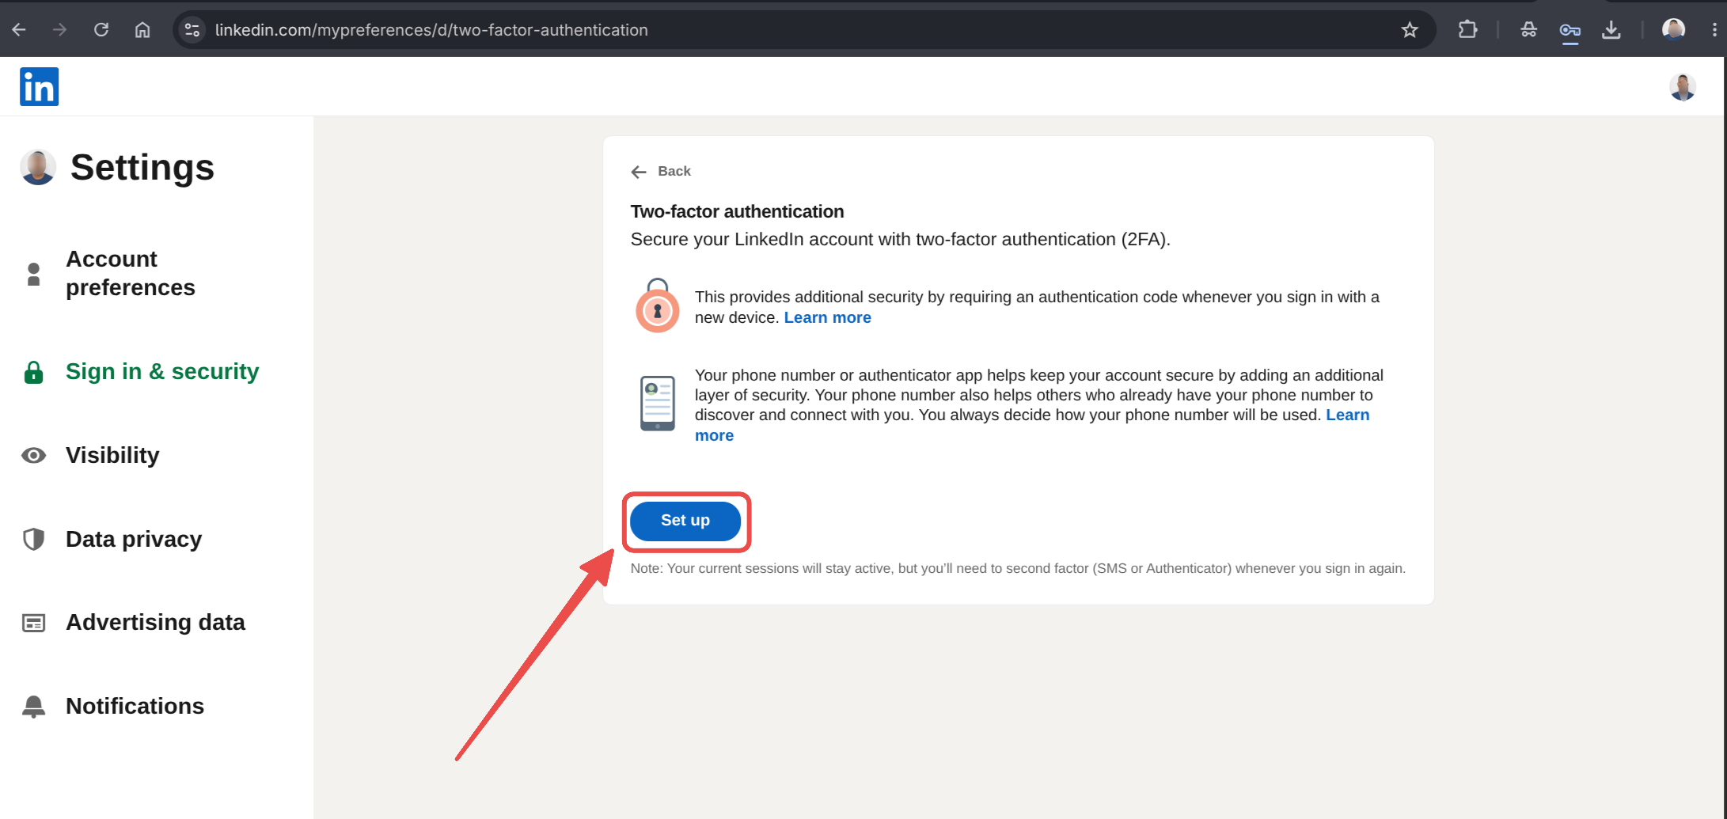Click the Settings title
The image size is (1727, 819).
[x=142, y=167]
